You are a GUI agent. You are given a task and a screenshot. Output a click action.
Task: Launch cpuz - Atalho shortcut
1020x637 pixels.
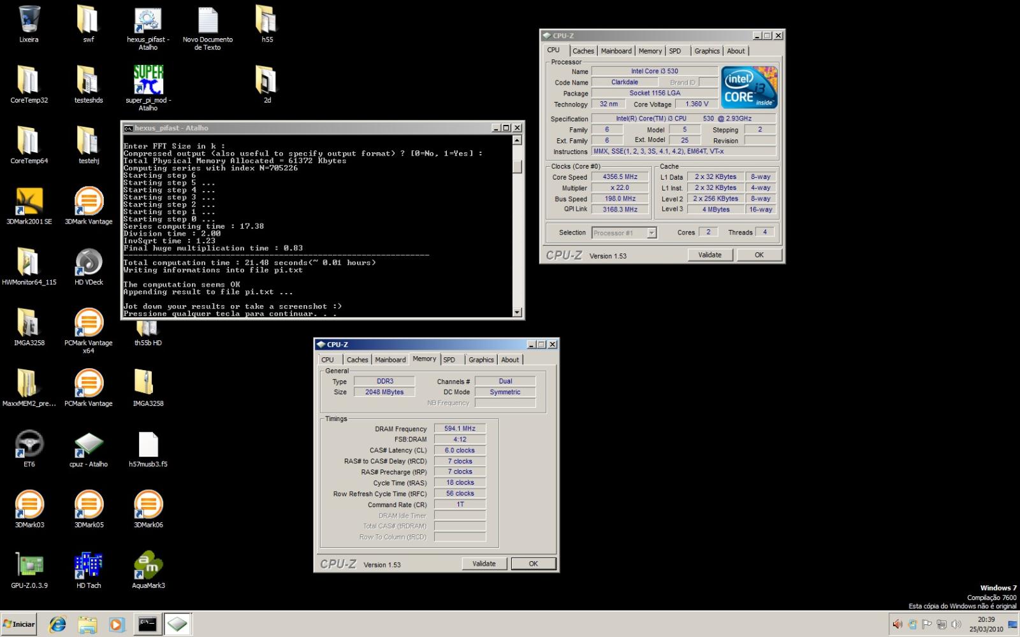tap(89, 448)
